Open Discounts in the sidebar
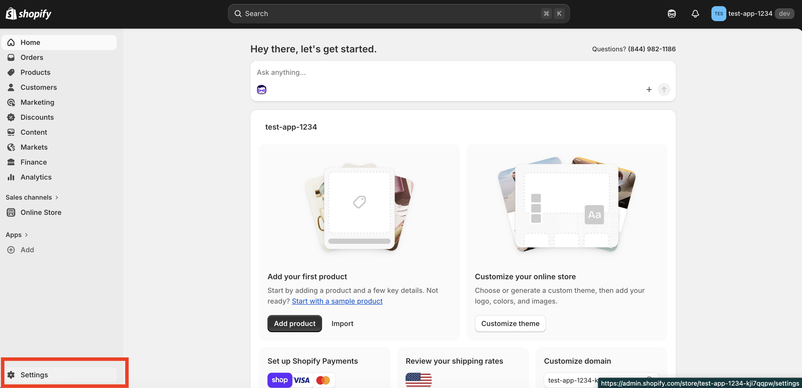Screen dimensions: 802x388 coord(59,117)
